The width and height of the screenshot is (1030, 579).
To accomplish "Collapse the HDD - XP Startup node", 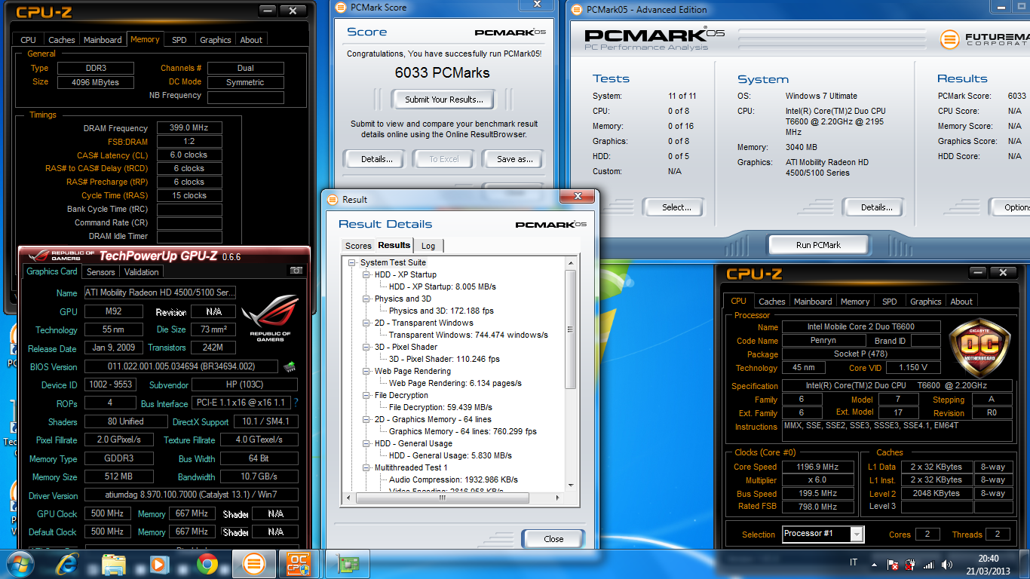I will click(x=366, y=274).
